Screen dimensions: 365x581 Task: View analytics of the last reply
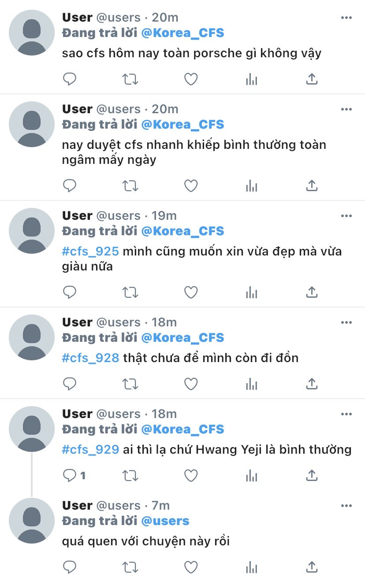(x=251, y=567)
